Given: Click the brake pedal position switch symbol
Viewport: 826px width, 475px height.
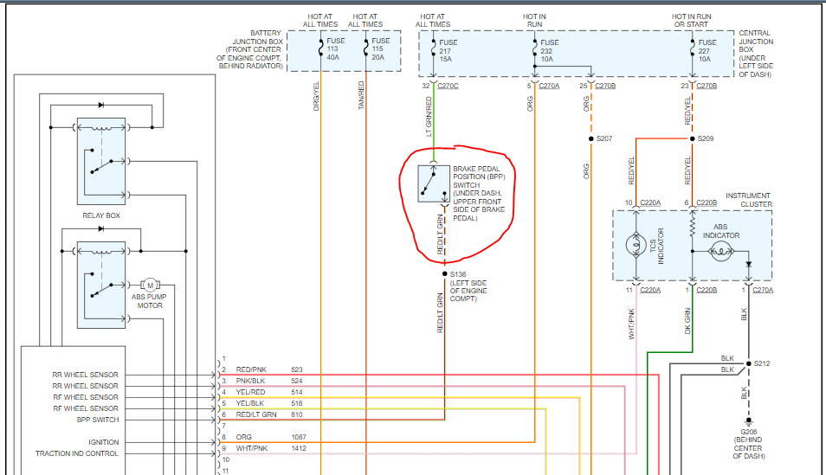Looking at the screenshot, I should point(433,183).
